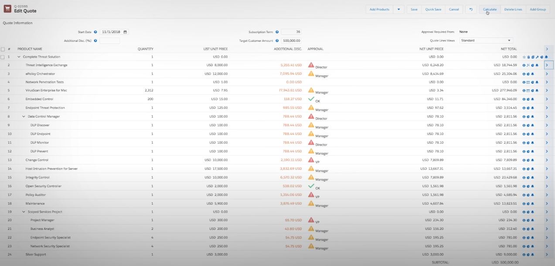Click the Start Date input field
Image resolution: width=555 pixels, height=266 pixels.
pyautogui.click(x=114, y=32)
